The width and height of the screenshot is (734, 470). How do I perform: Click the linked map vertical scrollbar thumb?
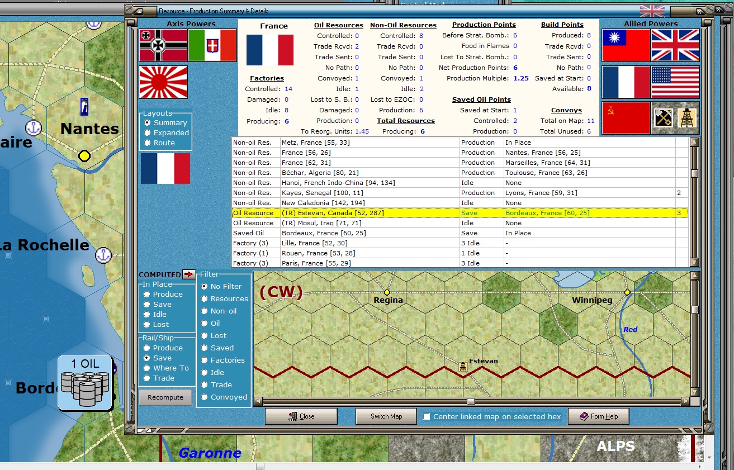coord(694,310)
